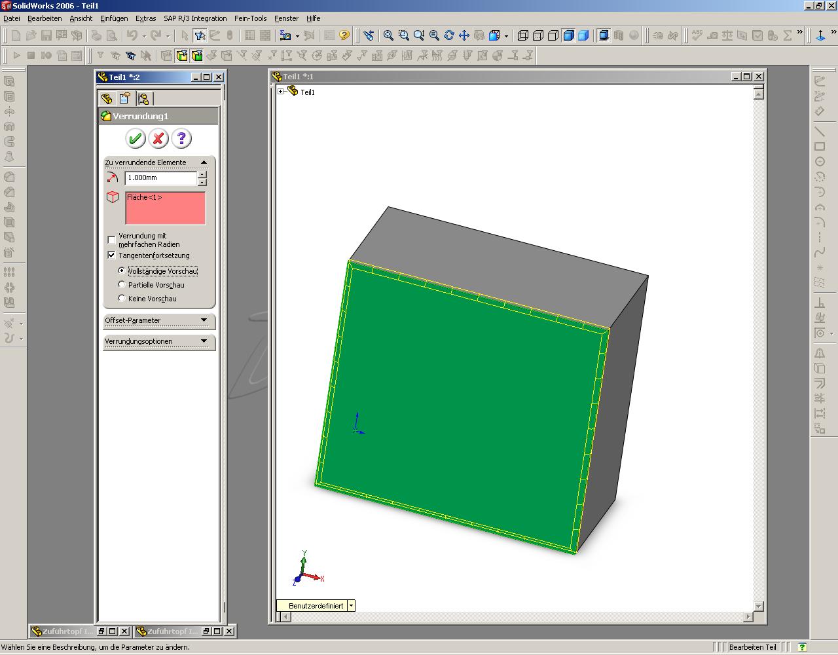This screenshot has width=838, height=655.
Task: Open the fillet help question mark button
Action: (181, 138)
